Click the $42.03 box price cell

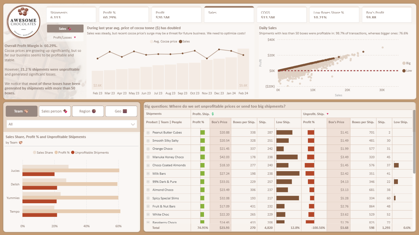point(224,157)
